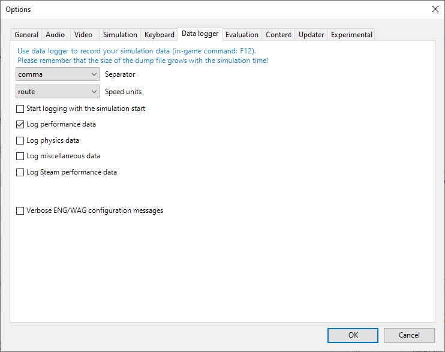This screenshot has height=352, width=445.
Task: Click the OK button
Action: click(x=353, y=335)
